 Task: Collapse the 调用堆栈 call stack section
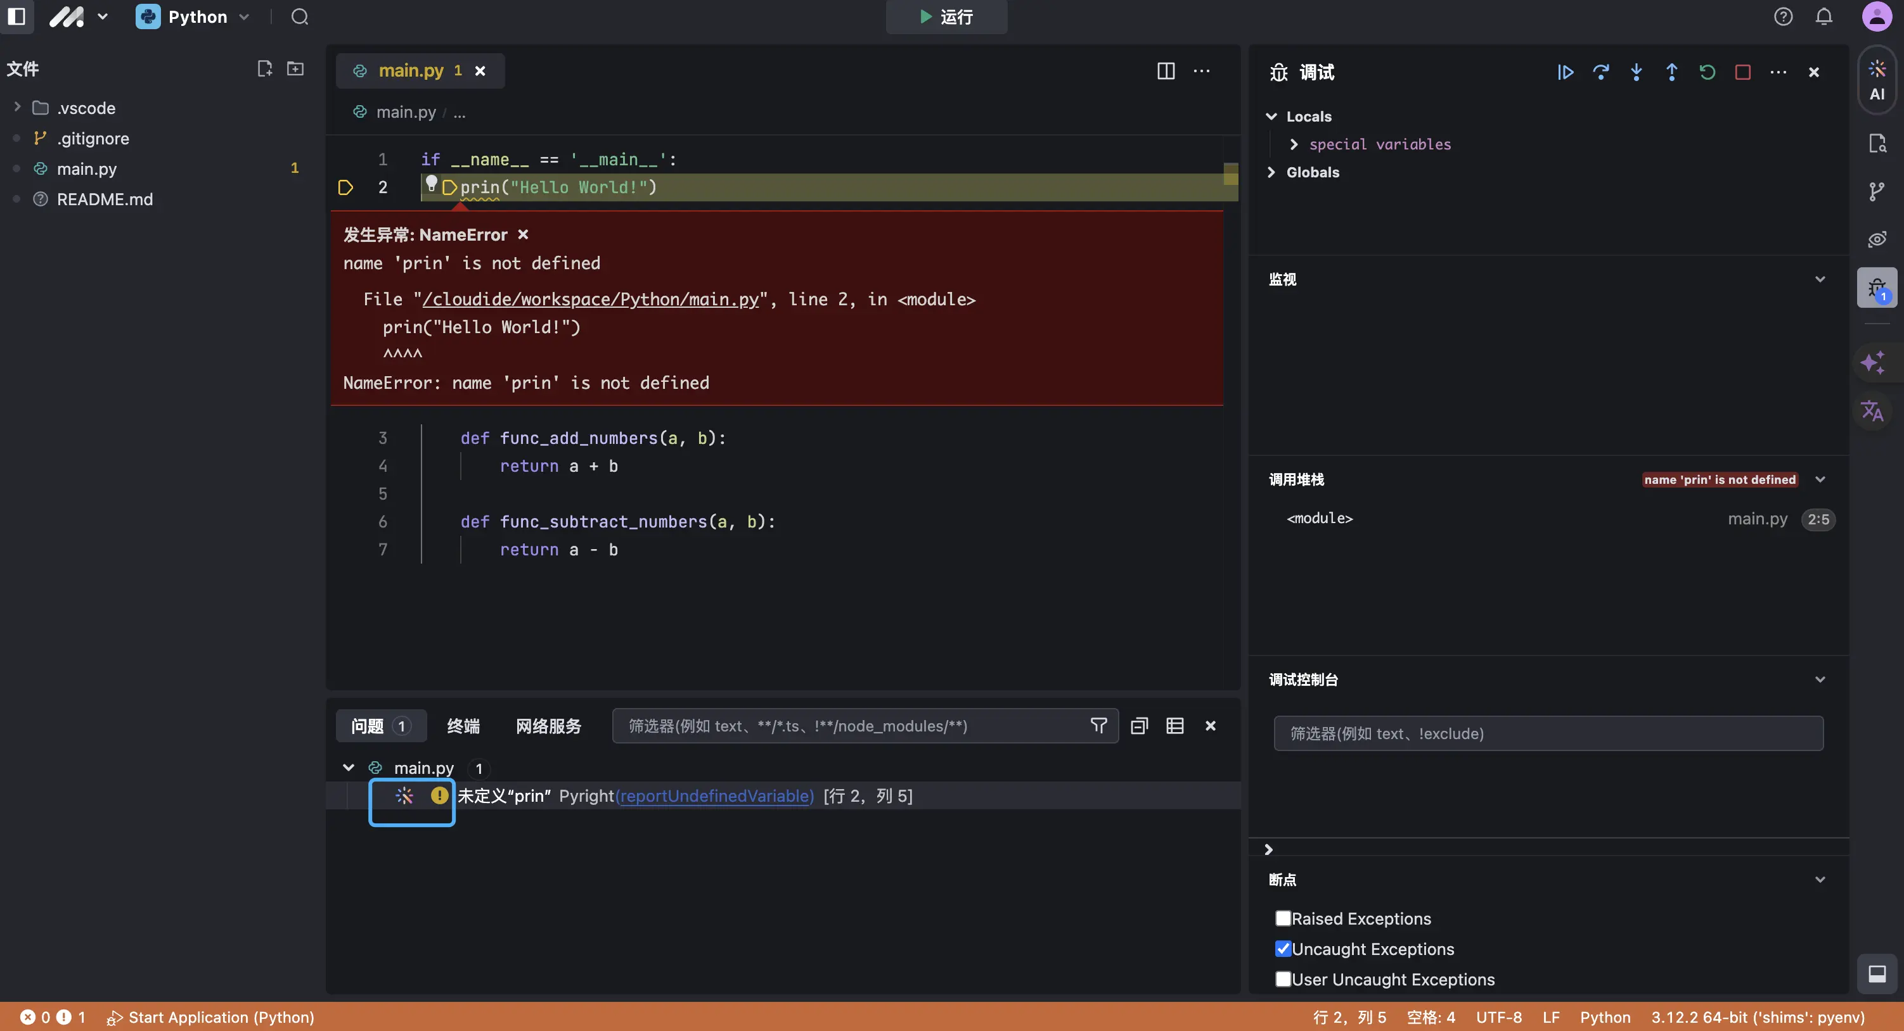pos(1820,479)
